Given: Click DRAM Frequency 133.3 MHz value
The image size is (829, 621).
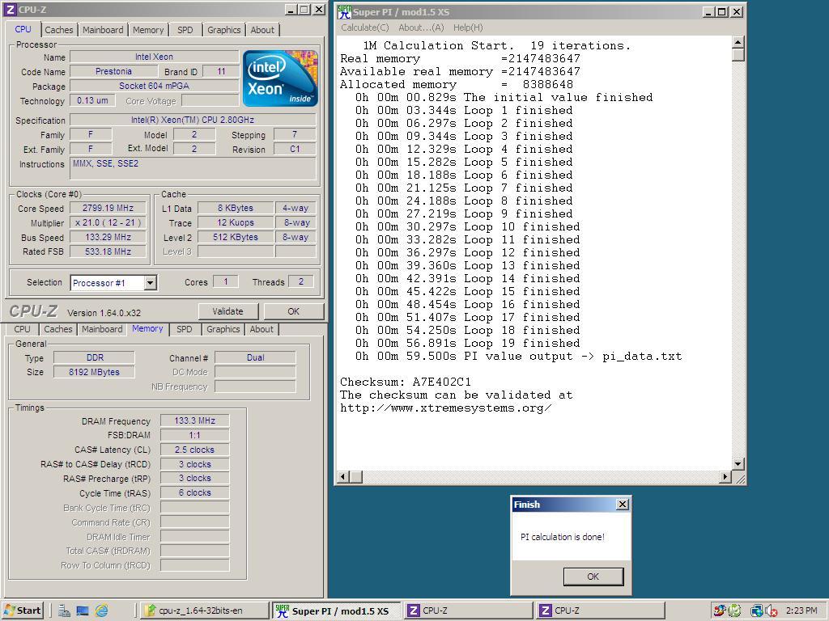Looking at the screenshot, I should pos(194,420).
